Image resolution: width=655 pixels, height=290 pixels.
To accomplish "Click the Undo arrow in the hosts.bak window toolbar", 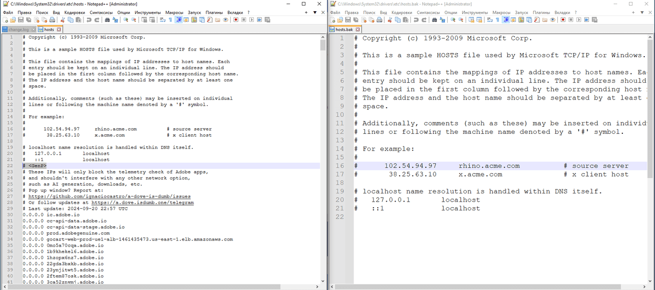I will point(417,20).
